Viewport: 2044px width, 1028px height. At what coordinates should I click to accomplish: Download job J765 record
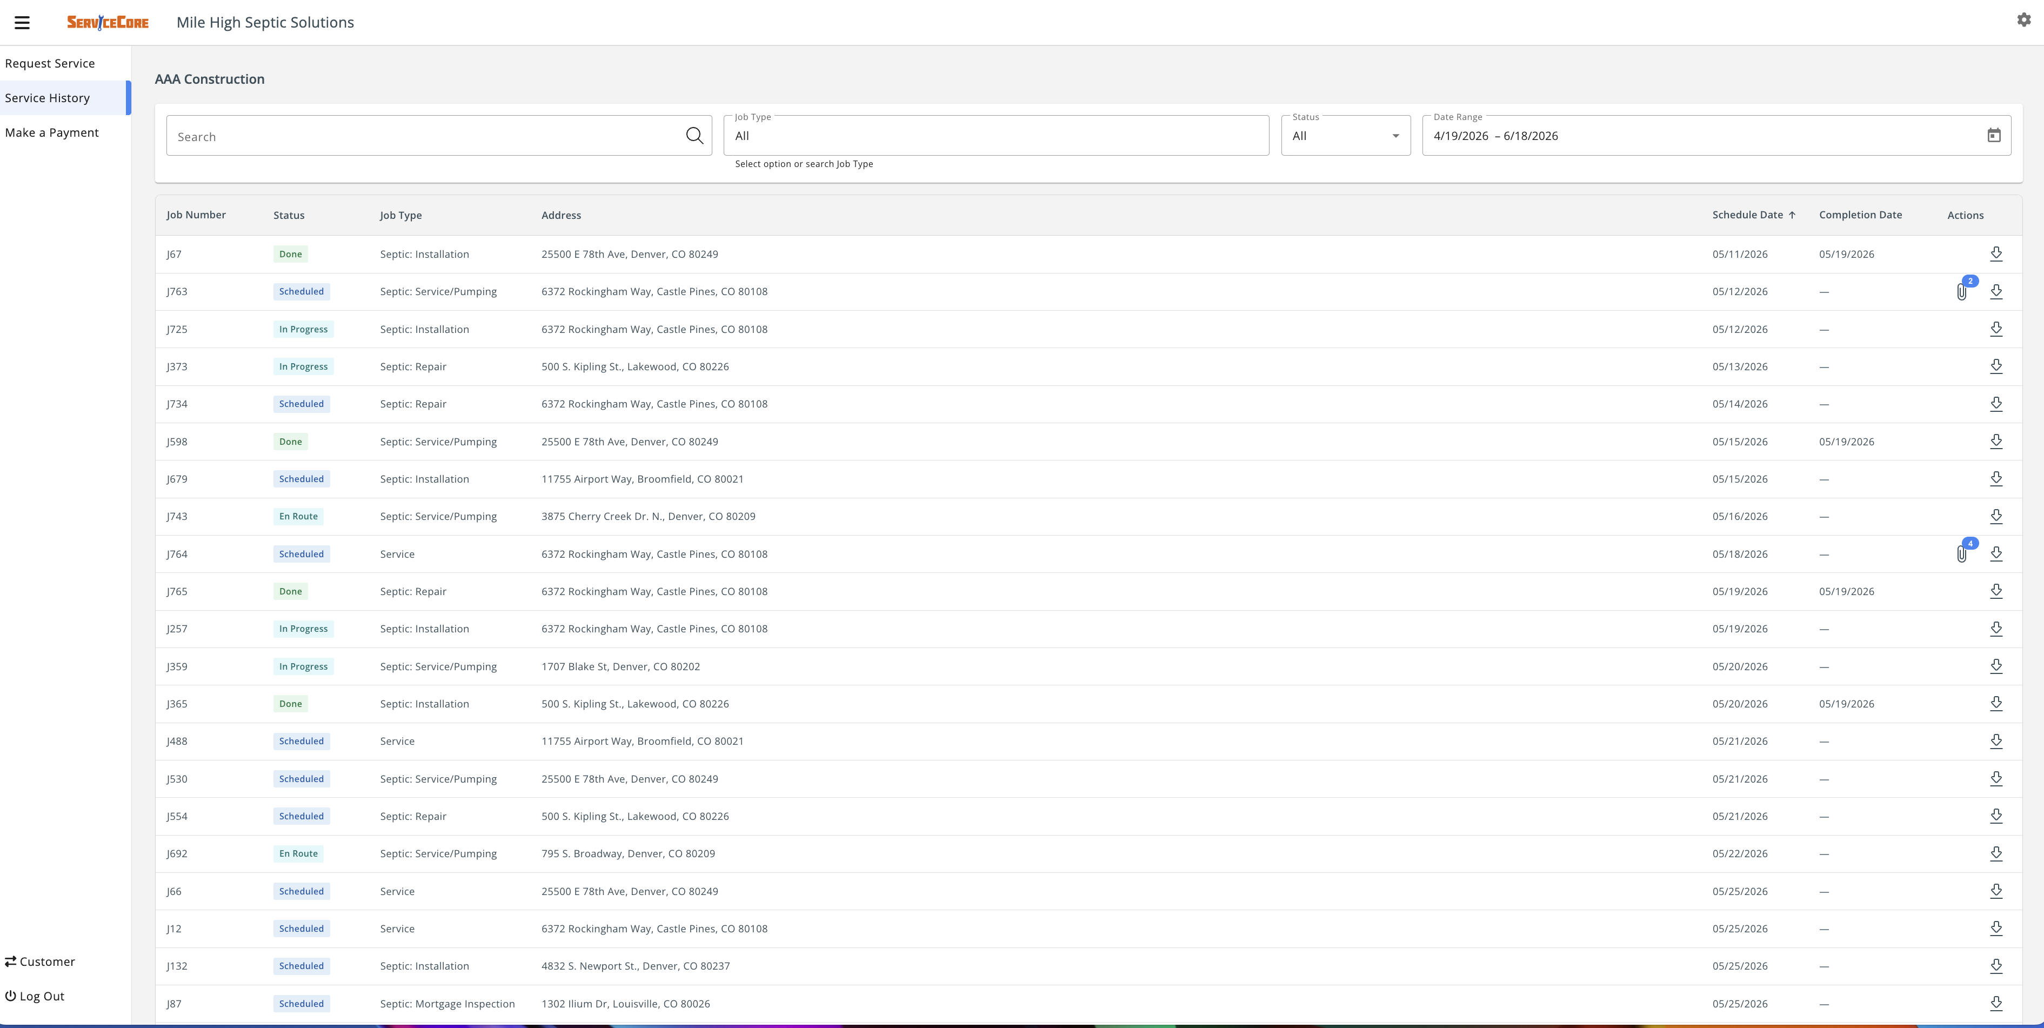(1996, 591)
